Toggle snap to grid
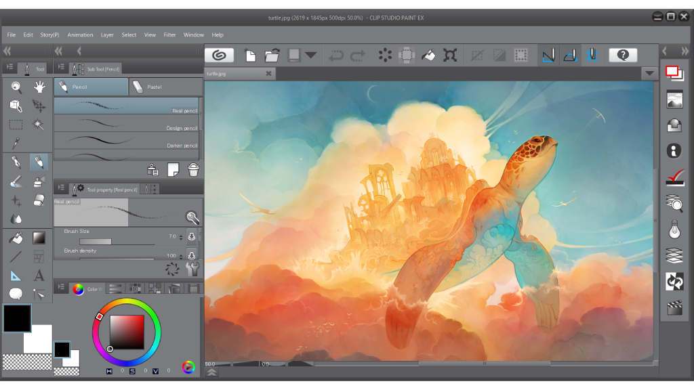This screenshot has height=390, width=694. [592, 56]
